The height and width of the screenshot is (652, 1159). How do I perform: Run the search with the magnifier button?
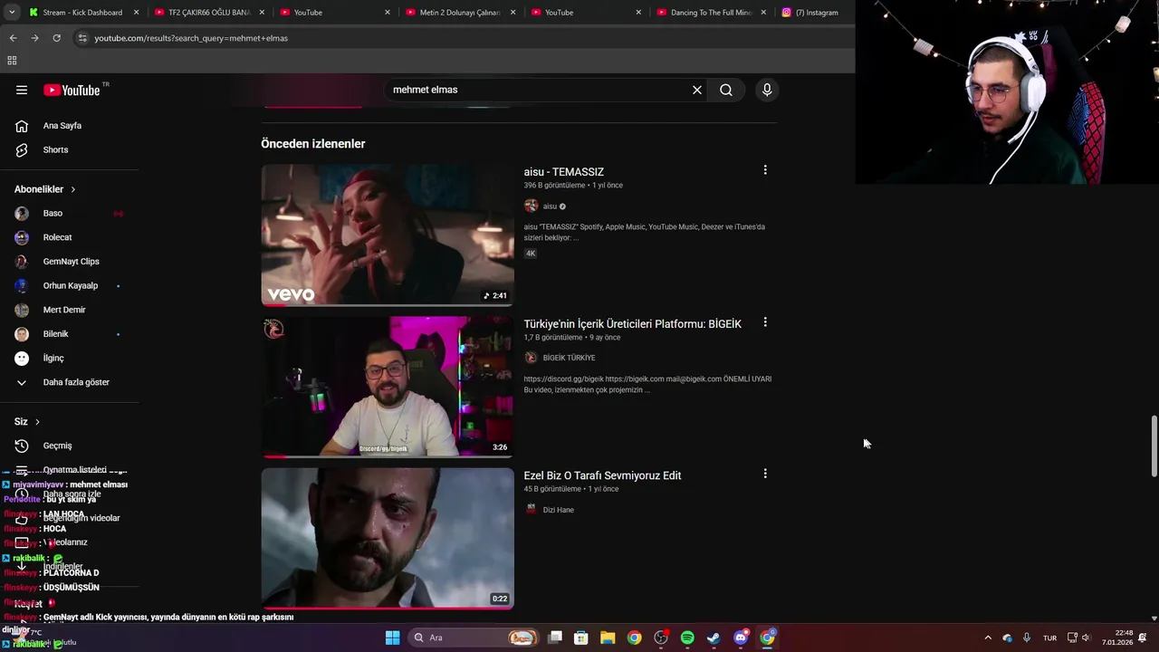coord(726,90)
